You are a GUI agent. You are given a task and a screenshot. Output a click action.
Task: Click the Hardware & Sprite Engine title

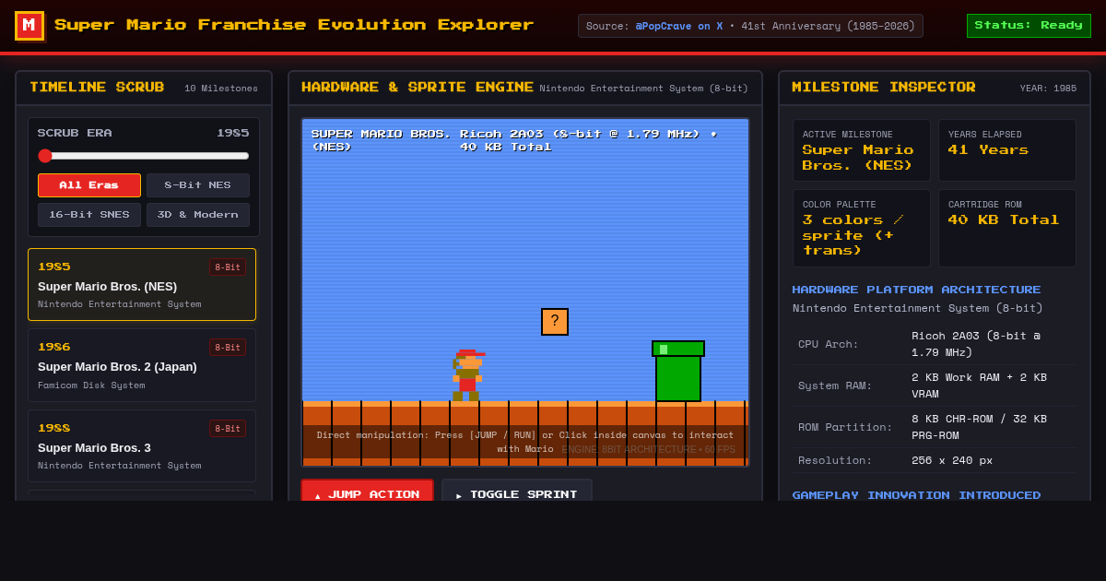tap(418, 88)
